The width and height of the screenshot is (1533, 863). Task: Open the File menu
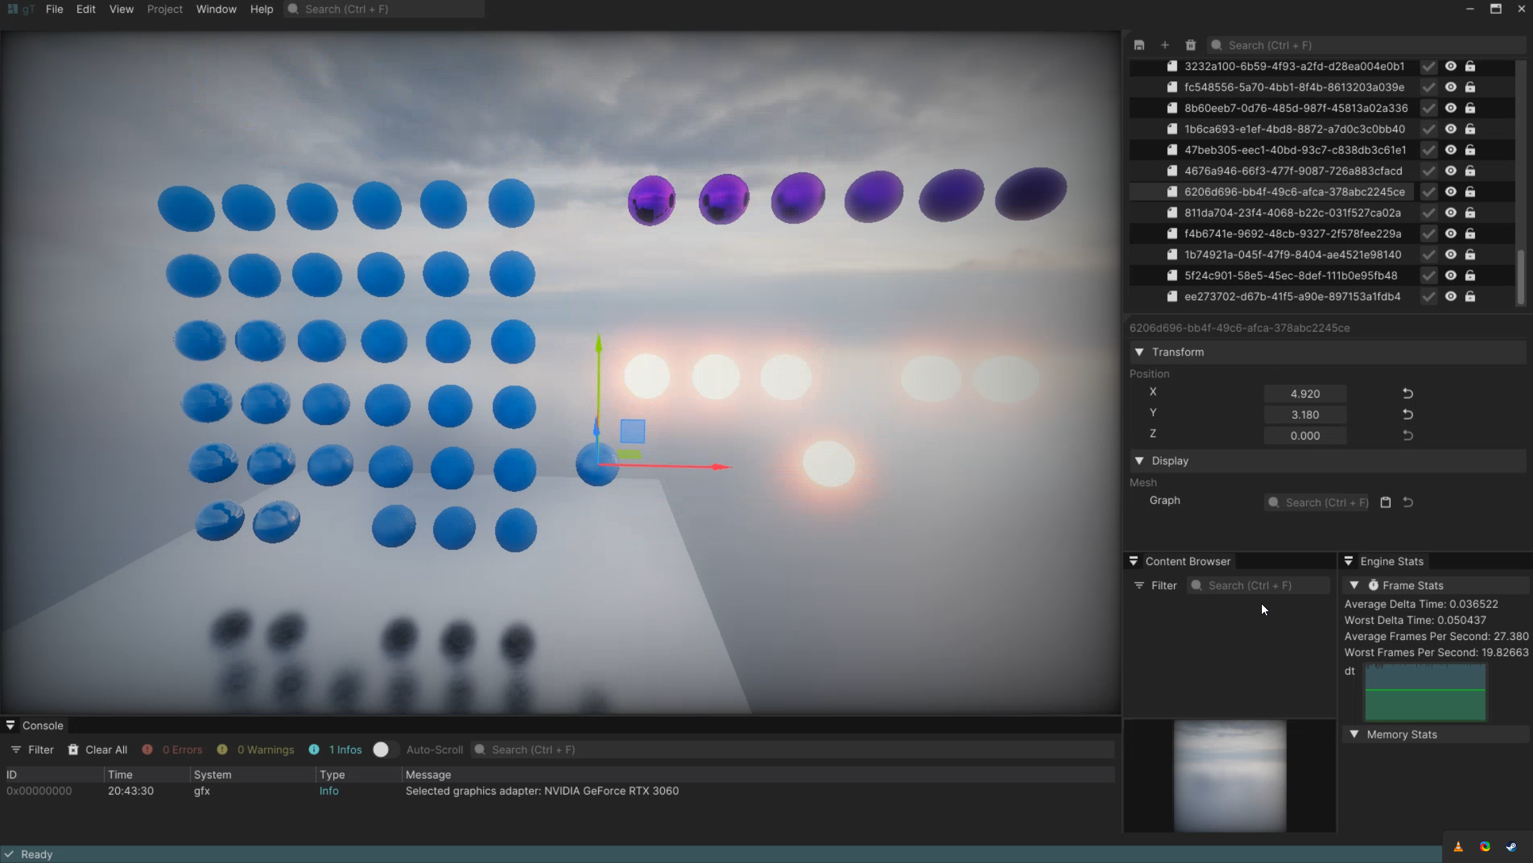(x=54, y=9)
